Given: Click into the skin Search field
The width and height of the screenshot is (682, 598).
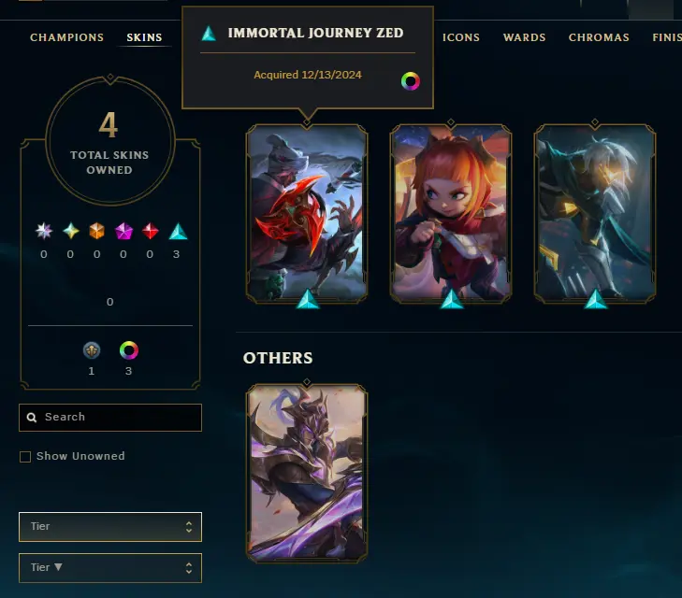Looking at the screenshot, I should click(110, 418).
